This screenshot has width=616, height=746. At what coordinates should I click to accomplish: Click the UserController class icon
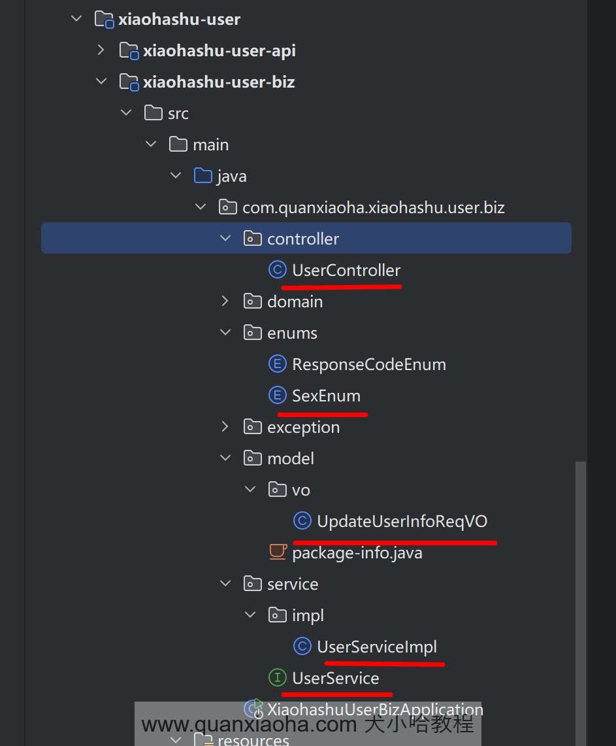click(x=278, y=270)
